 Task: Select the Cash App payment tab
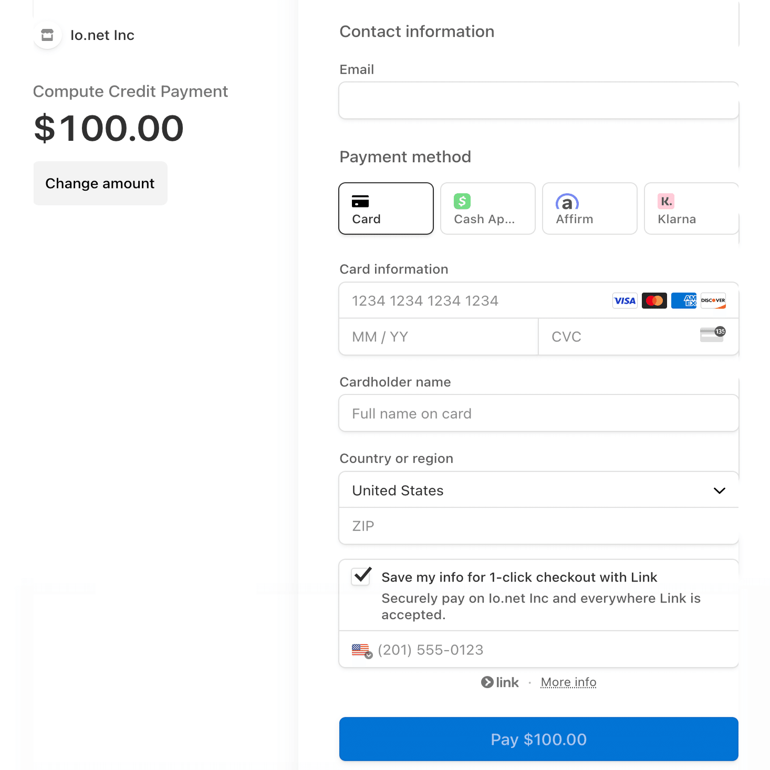487,209
